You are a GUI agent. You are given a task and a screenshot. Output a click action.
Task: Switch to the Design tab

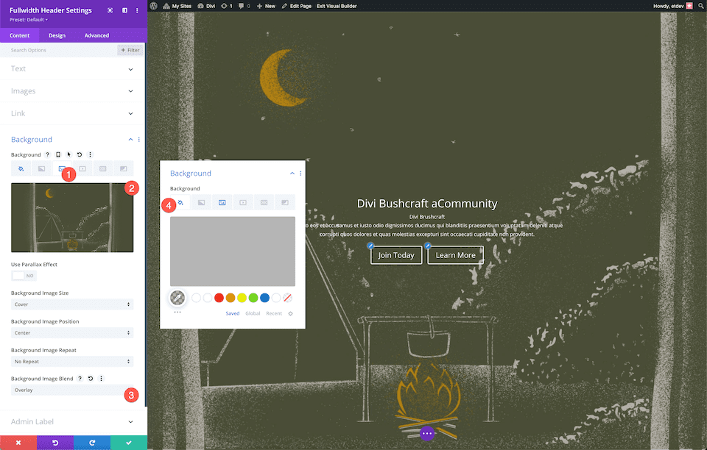coord(57,35)
